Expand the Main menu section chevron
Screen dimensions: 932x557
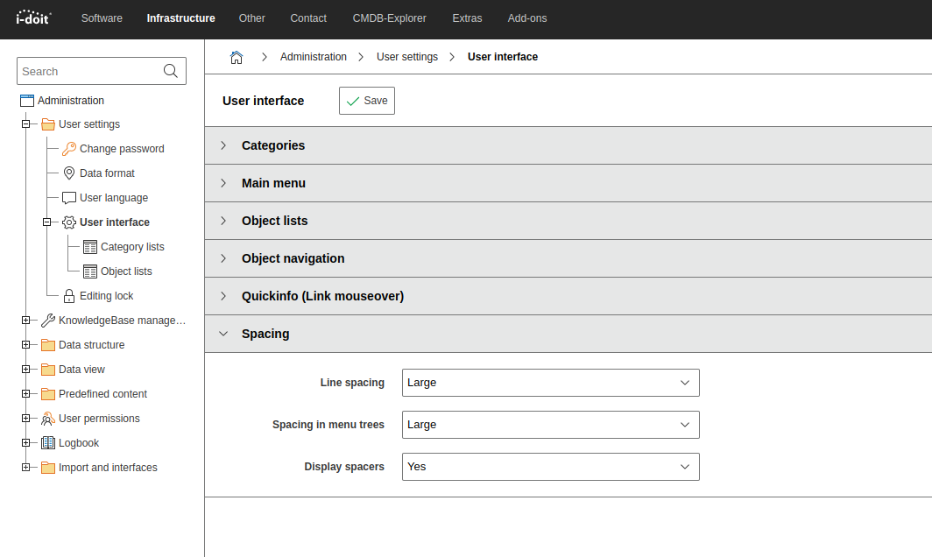(223, 183)
